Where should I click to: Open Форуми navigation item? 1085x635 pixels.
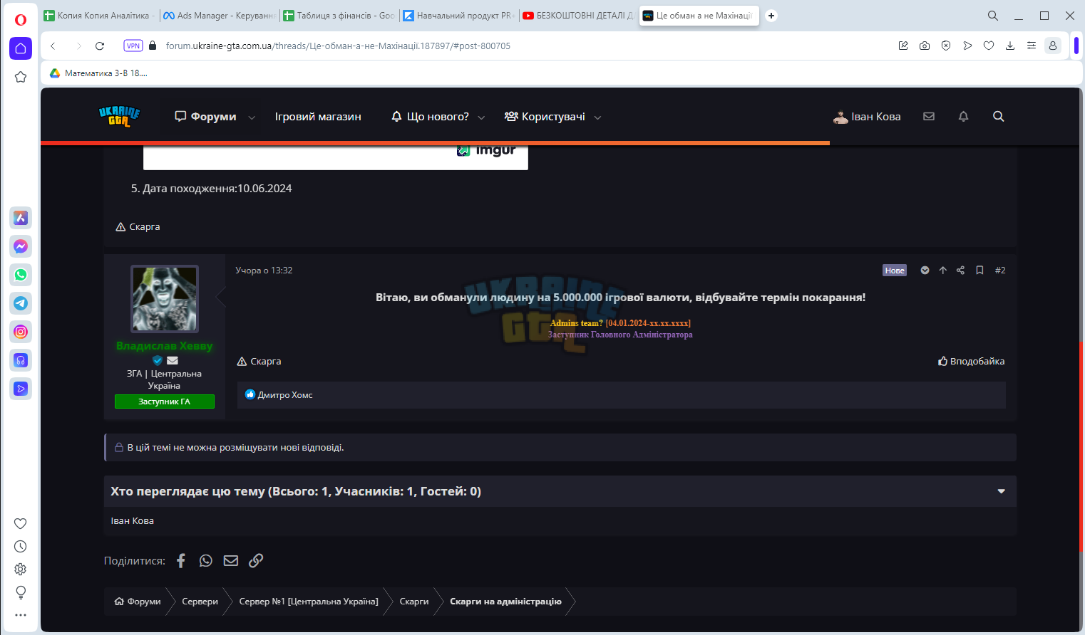(x=205, y=117)
